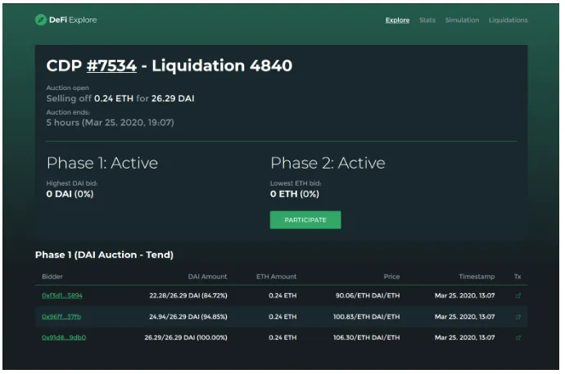Viewport: 565px width, 374px height.
Task: Open bidder address 0x91d8...9db0
Action: 64,338
